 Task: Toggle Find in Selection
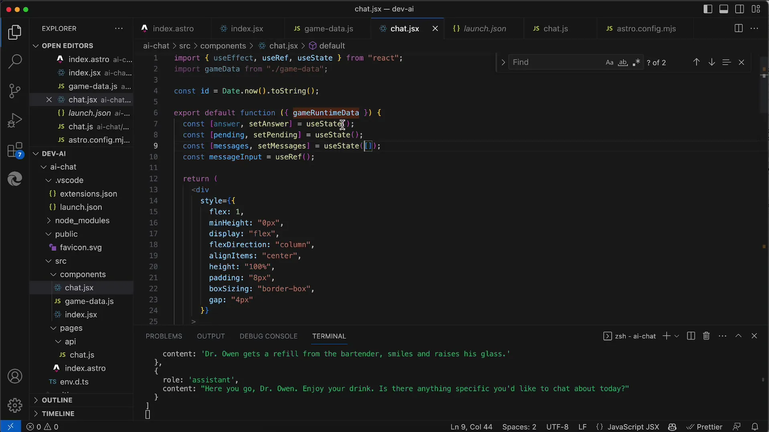726,62
